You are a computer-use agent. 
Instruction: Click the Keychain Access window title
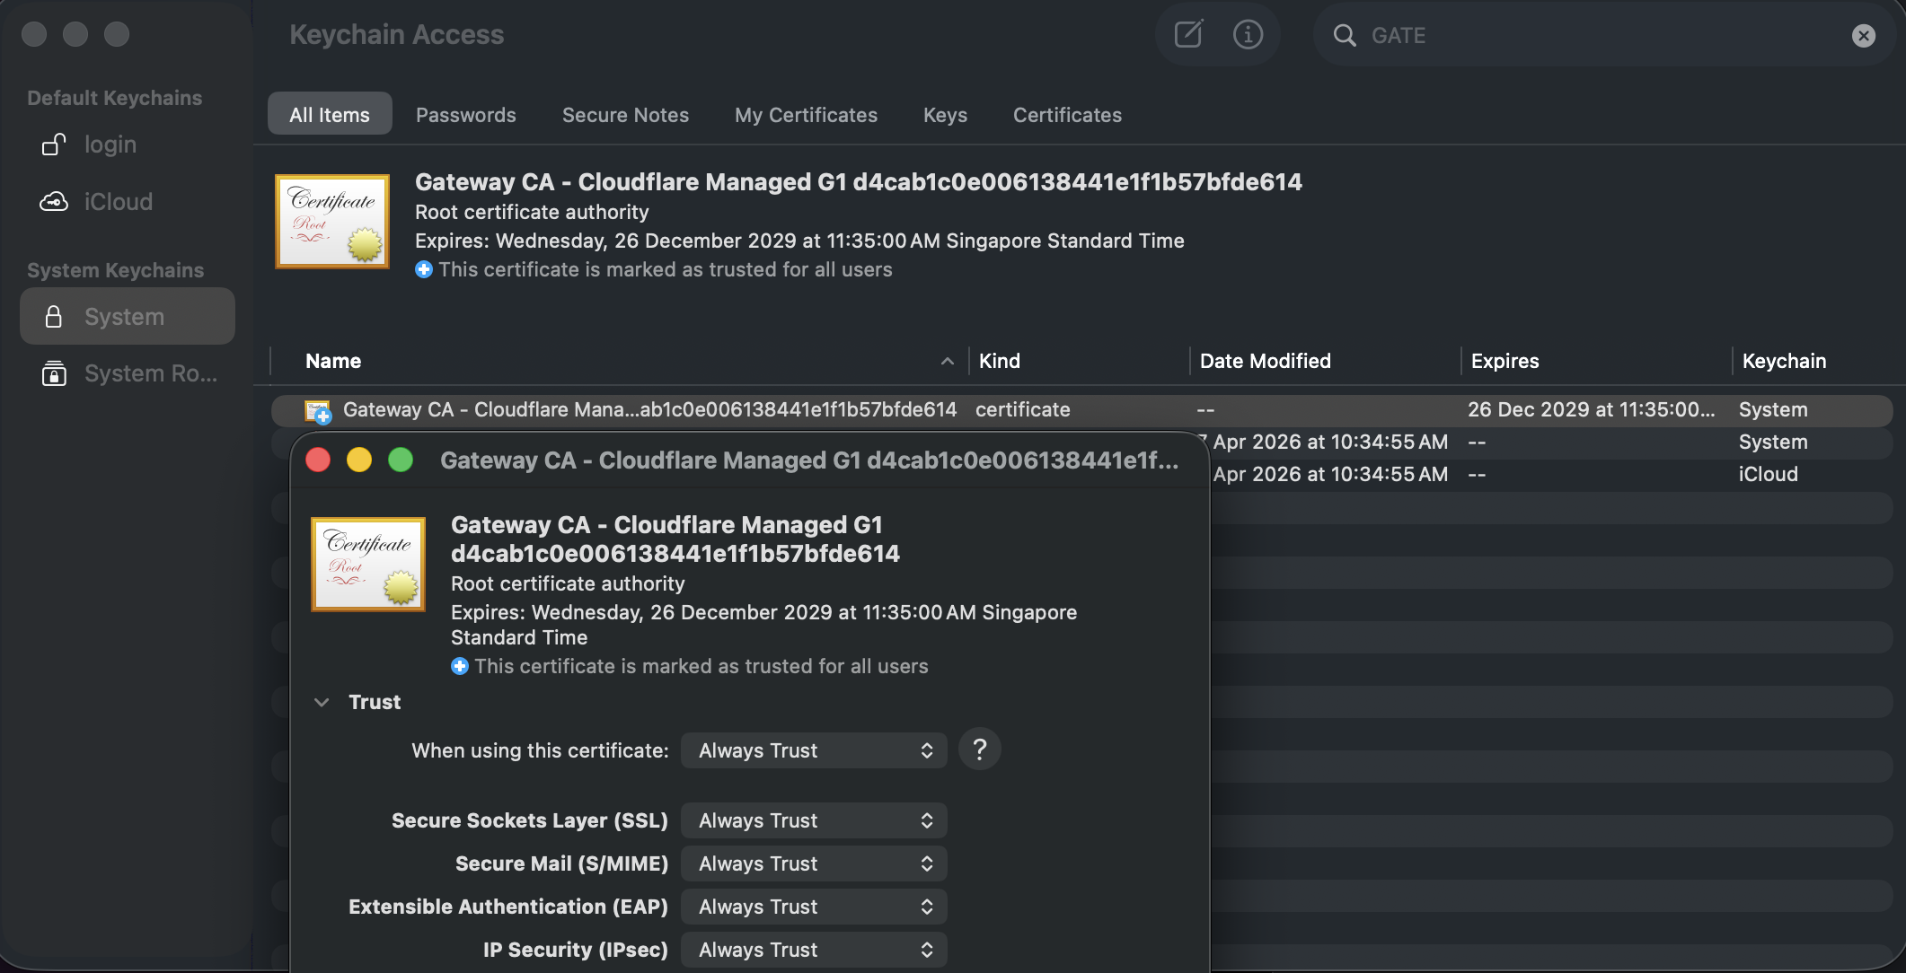tap(396, 34)
